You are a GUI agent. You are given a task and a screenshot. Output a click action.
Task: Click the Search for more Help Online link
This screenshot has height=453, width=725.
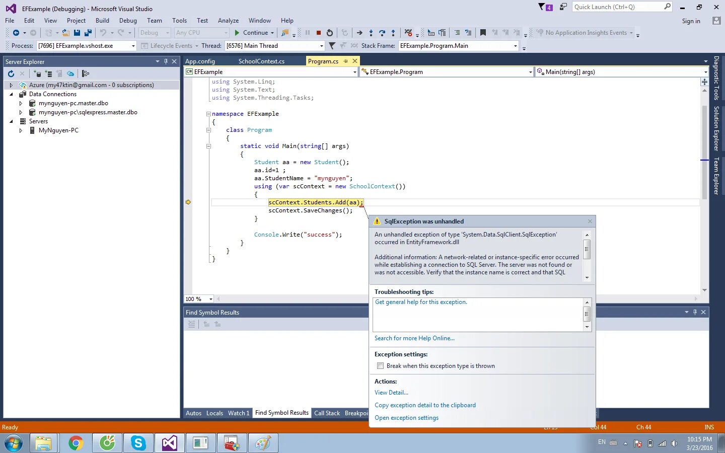pos(414,338)
